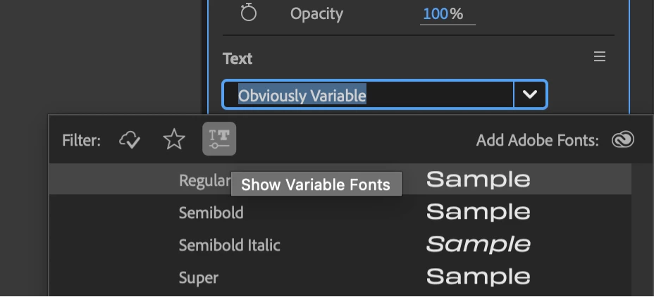The image size is (654, 297).
Task: Click the Opacity property label
Action: tap(316, 14)
